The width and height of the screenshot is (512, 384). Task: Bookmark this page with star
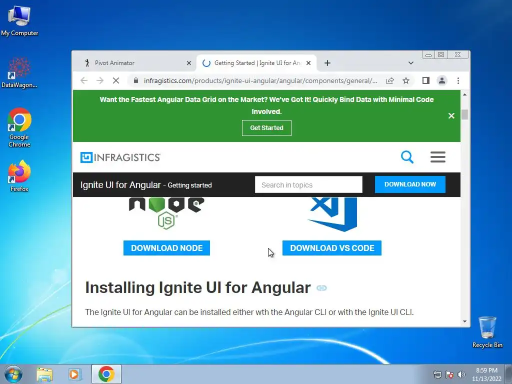pyautogui.click(x=406, y=80)
